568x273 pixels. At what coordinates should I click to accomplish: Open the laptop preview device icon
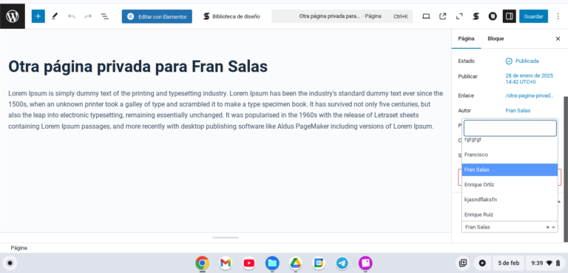pyautogui.click(x=426, y=16)
